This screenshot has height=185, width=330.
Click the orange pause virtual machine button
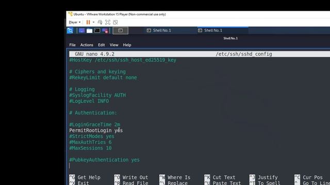click(88, 22)
